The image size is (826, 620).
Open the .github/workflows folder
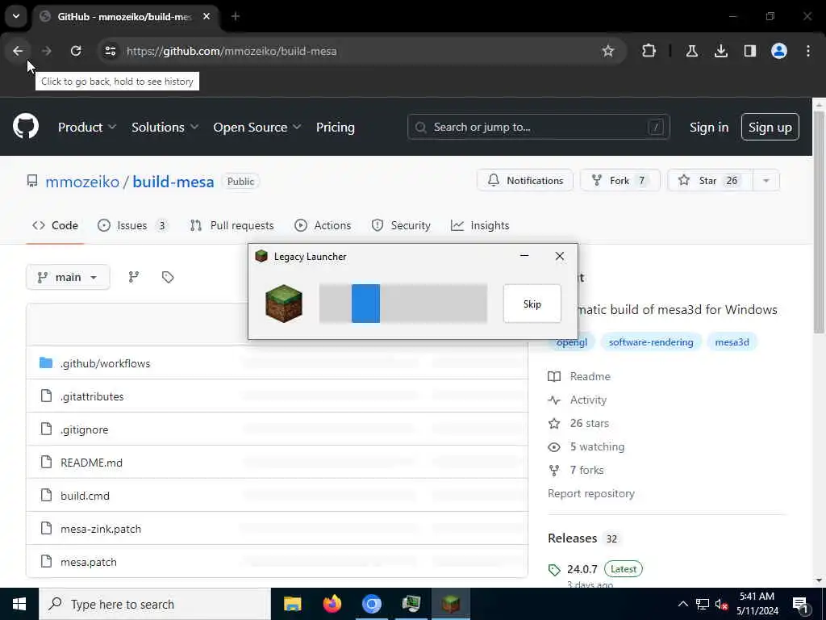point(105,364)
